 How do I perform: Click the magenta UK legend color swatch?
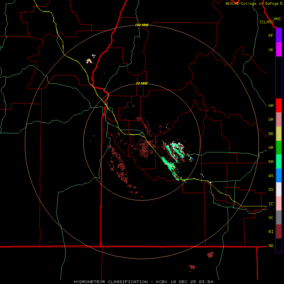pos(279,50)
